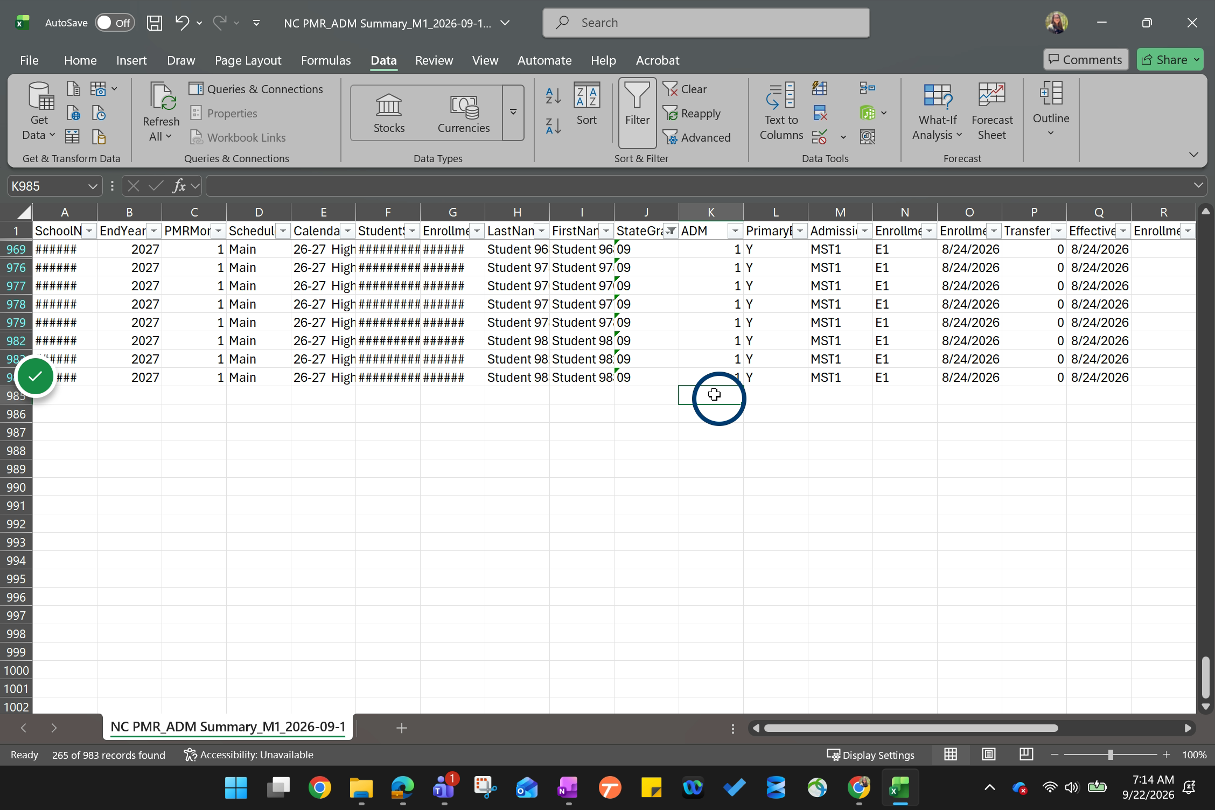
Task: Open File Explorer from the taskbar
Action: click(x=361, y=788)
